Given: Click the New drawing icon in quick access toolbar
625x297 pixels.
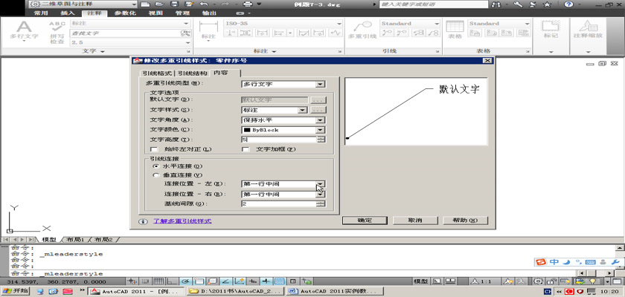Looking at the screenshot, I should [145, 4].
